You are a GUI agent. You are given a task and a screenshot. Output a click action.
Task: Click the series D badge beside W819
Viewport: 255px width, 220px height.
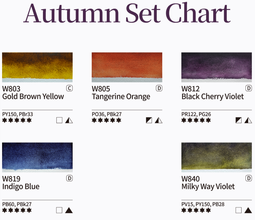click(x=69, y=178)
